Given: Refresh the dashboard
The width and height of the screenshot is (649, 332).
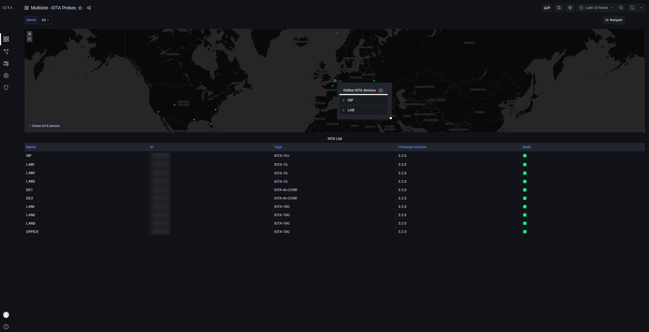Looking at the screenshot, I should (632, 8).
